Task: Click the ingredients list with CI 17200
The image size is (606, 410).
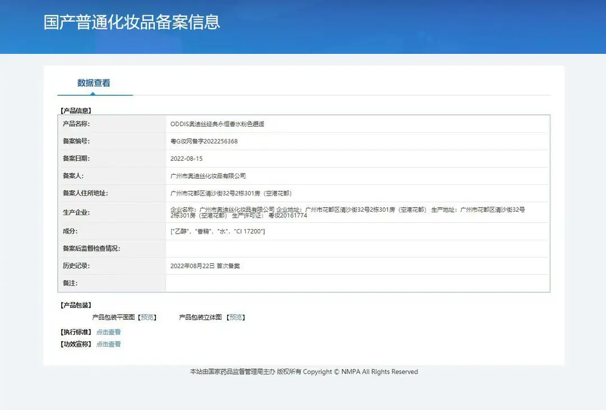Action: click(218, 231)
